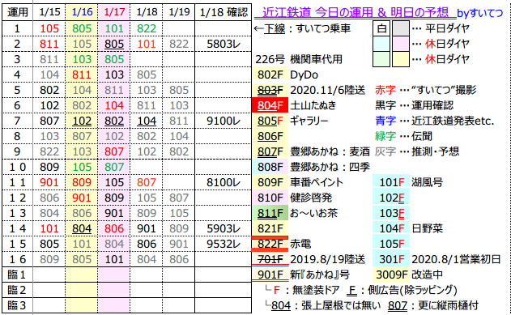
Task: Click the 5903レ cell in row 14
Action: [224, 228]
